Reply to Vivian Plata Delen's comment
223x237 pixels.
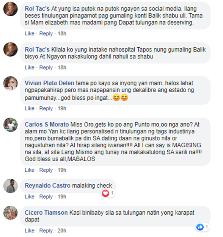pyautogui.click(x=46, y=108)
